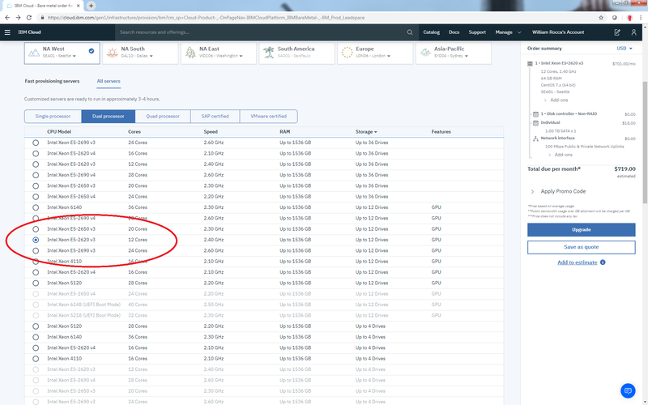Screen dimensions: 648x405
Task: Click the browser back arrow
Action: [7, 18]
